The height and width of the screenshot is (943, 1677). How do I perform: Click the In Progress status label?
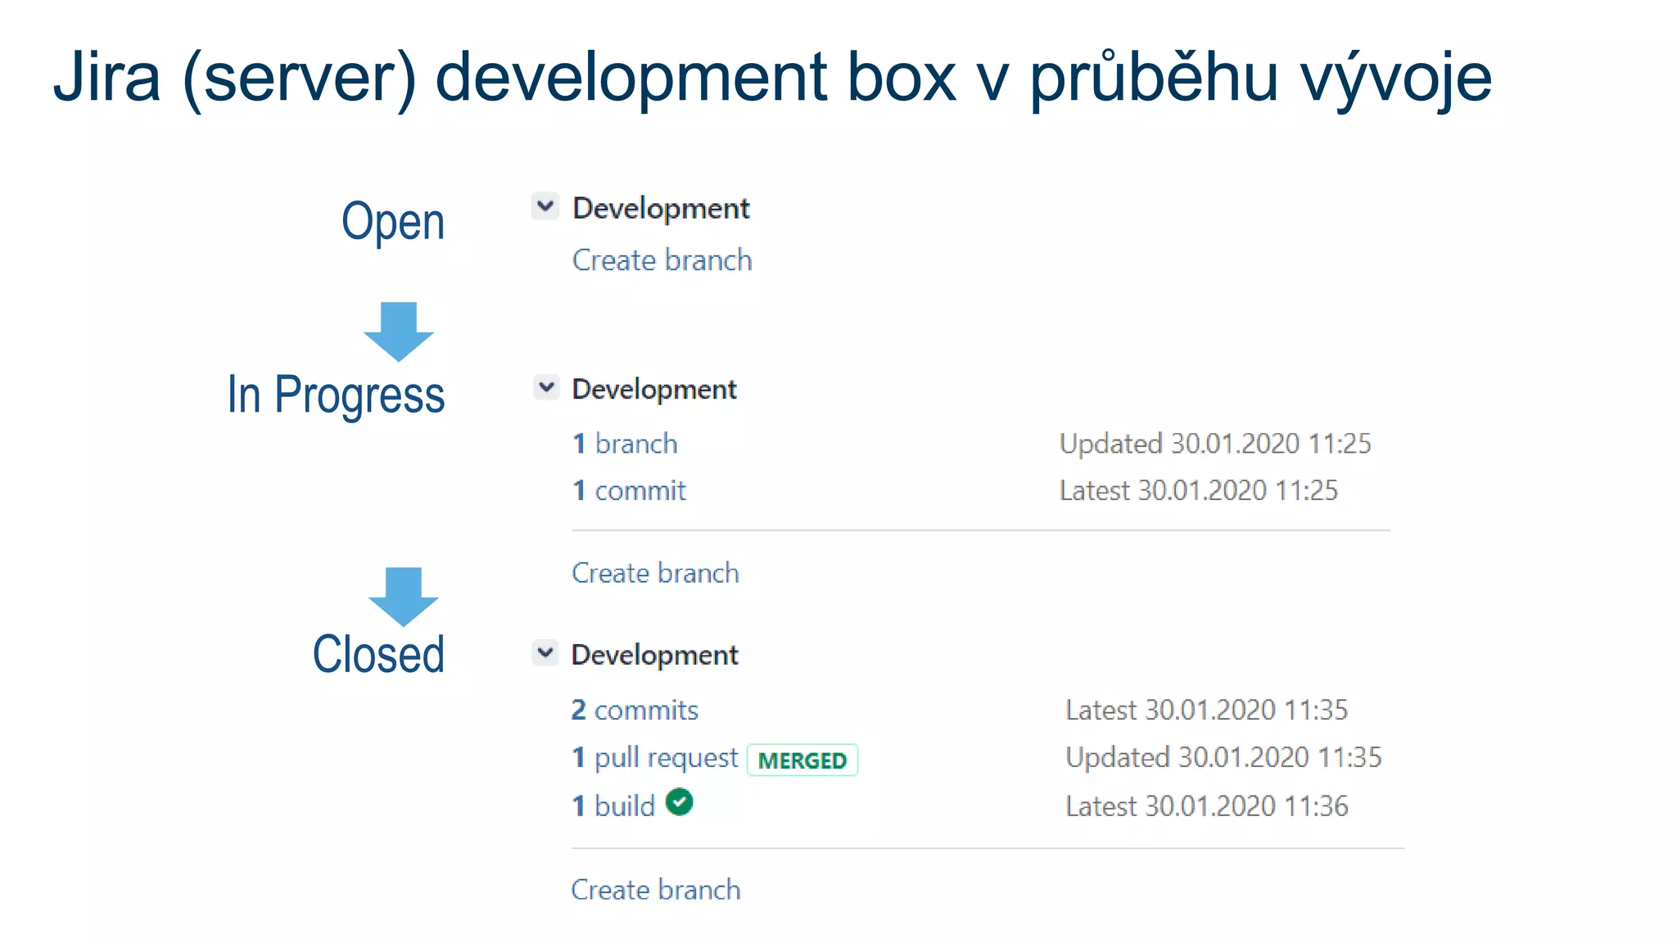(x=336, y=395)
